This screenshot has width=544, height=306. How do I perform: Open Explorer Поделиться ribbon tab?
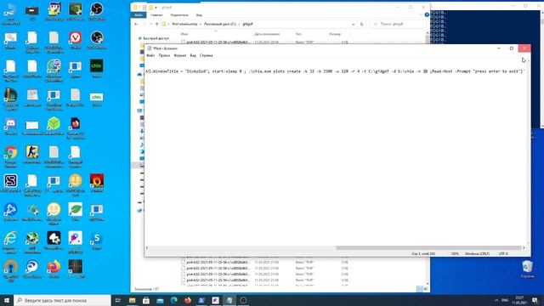[179, 15]
